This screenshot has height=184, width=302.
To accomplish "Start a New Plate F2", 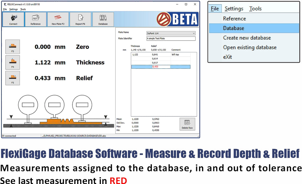I will (58, 19).
